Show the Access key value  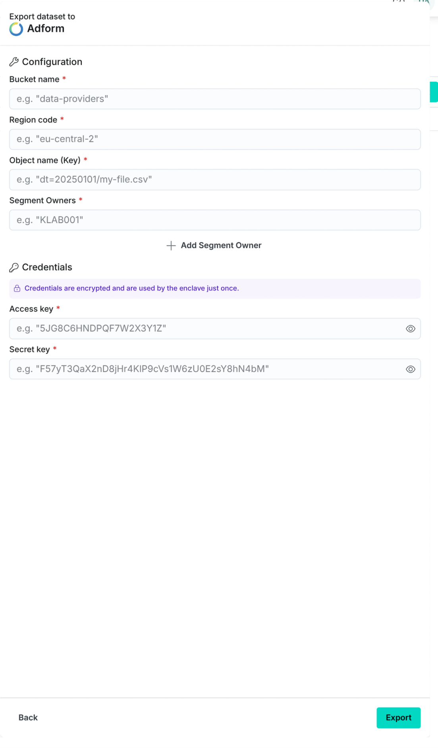[x=410, y=329]
